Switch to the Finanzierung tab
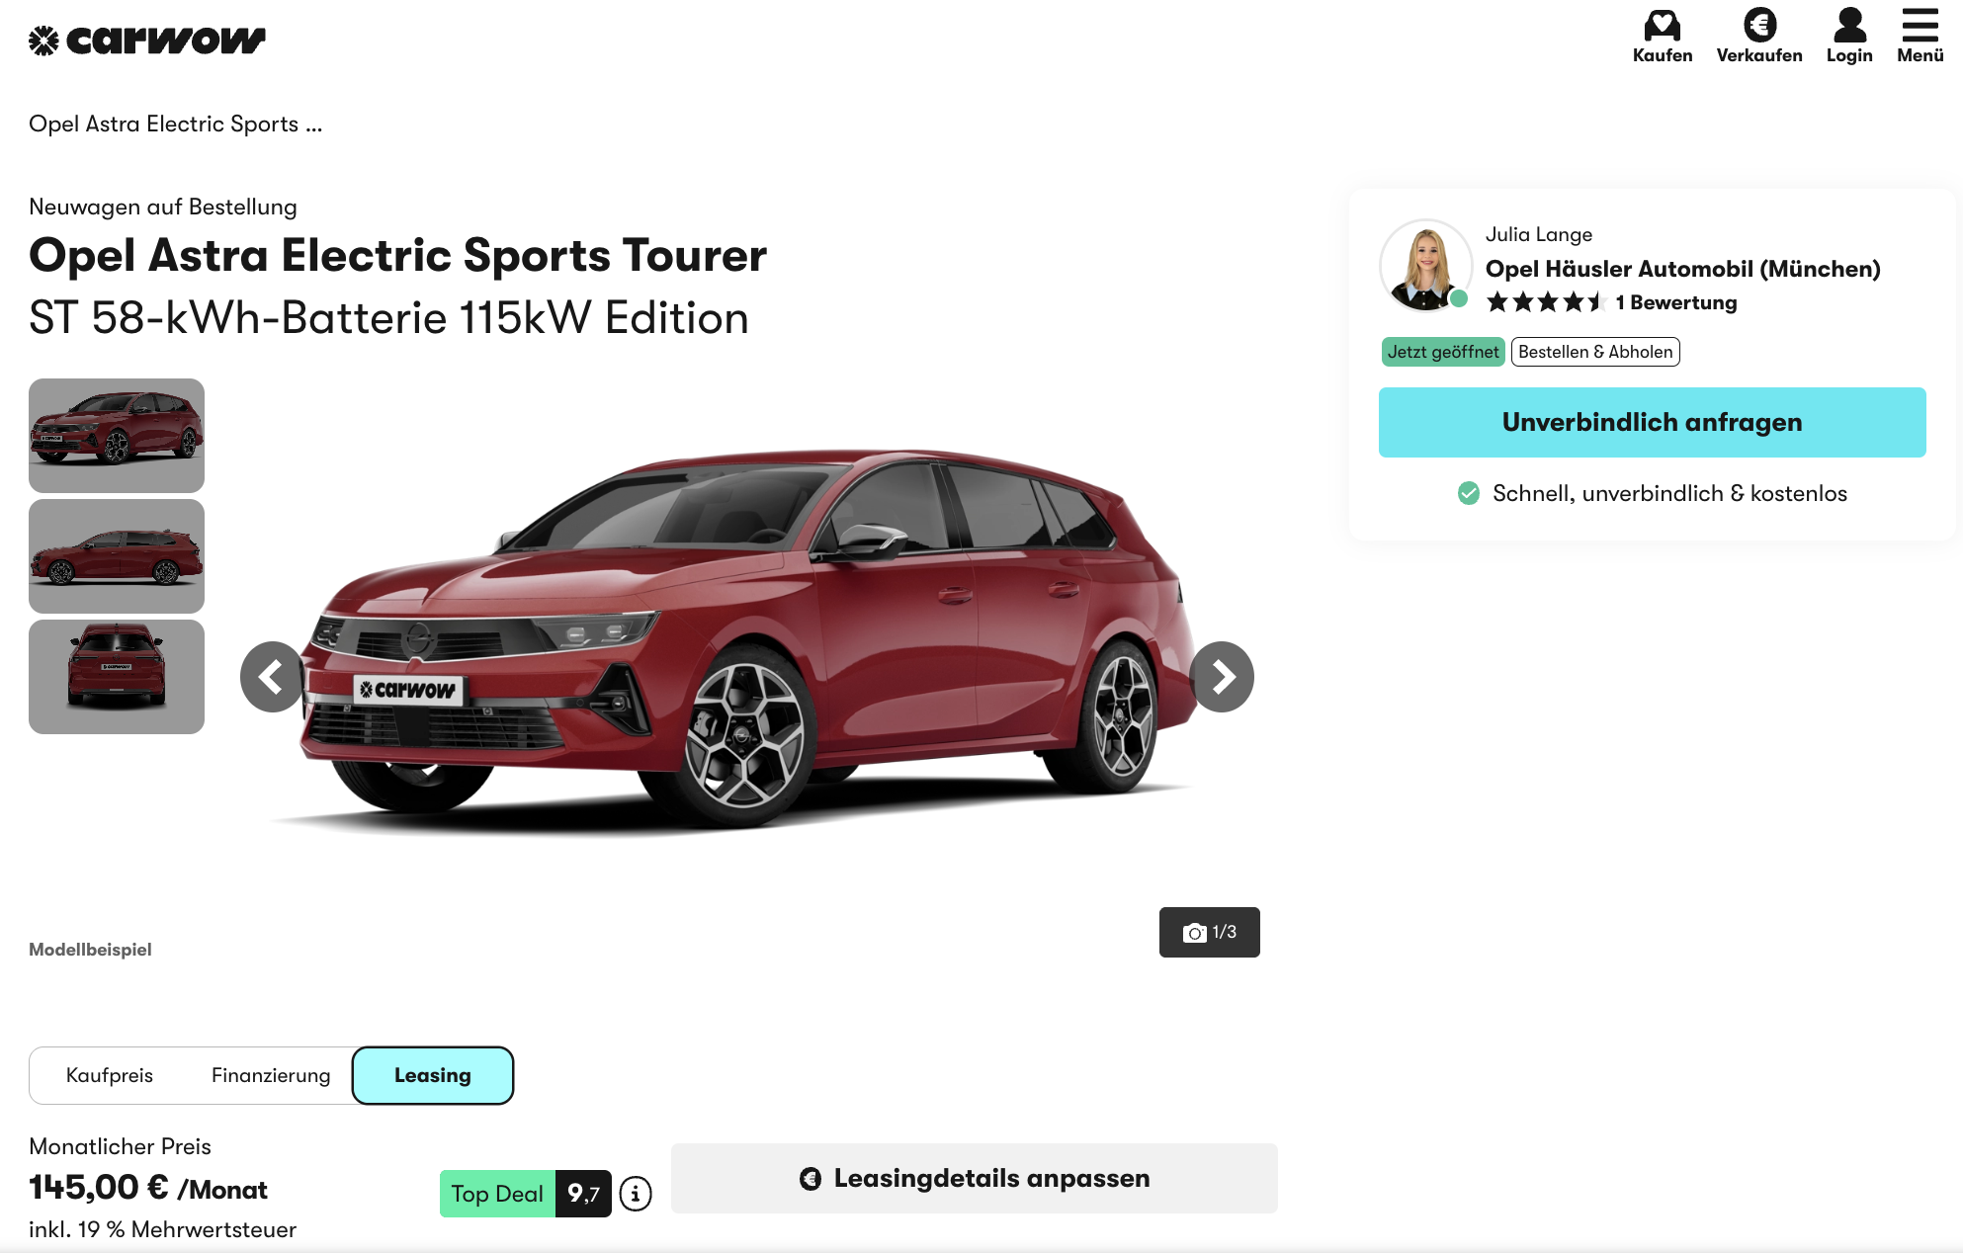The width and height of the screenshot is (1963, 1253). click(x=271, y=1075)
